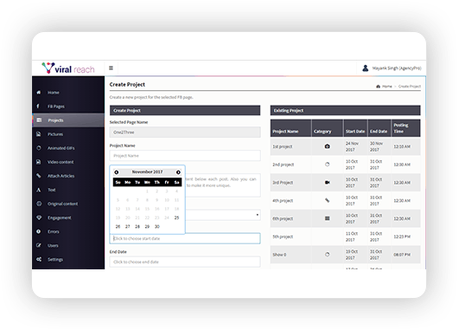Viewport: 459px width, 330px height.
Task: Open the dropdown with arrow behind calendar
Action: [x=223, y=215]
